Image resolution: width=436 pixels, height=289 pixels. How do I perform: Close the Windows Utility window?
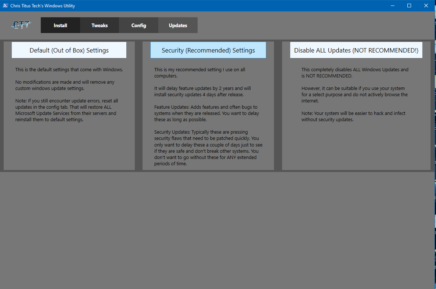point(426,6)
